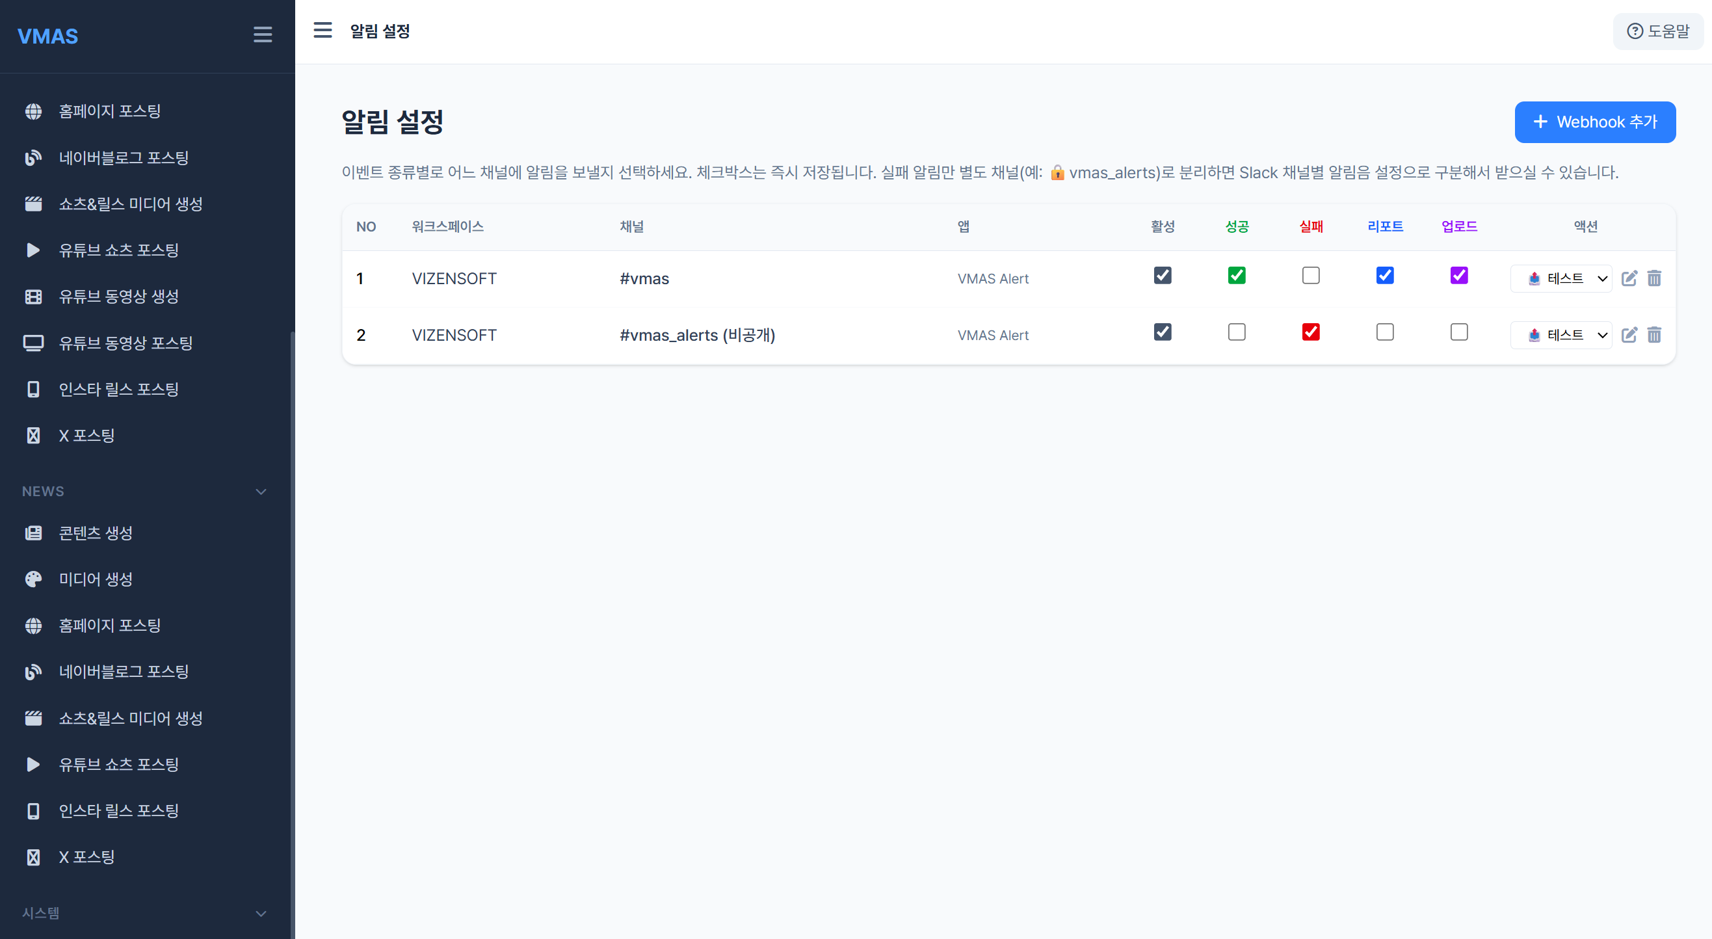Enable 실패 checkbox for #vmas channel
The image size is (1712, 939).
point(1311,276)
